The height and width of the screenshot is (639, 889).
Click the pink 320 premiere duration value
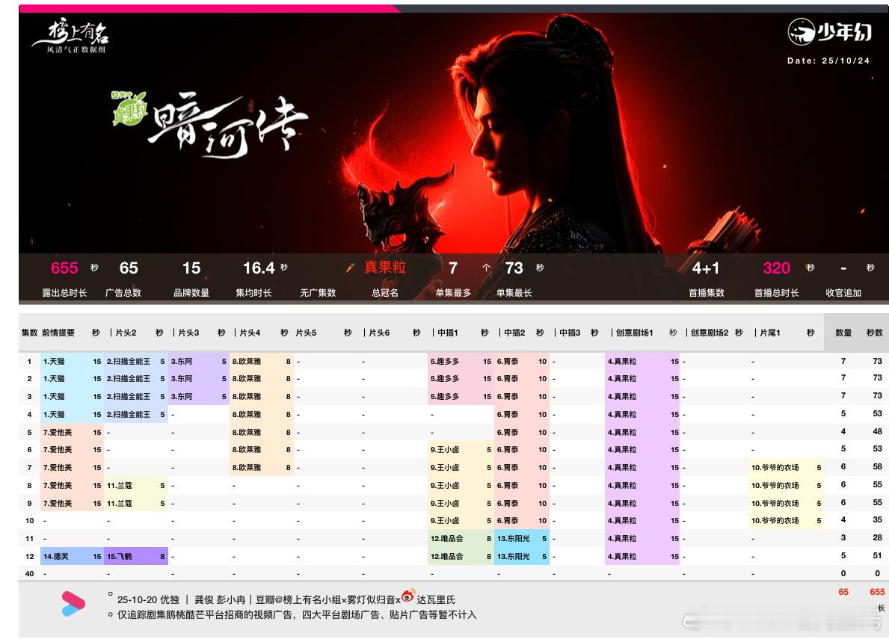[x=776, y=268]
